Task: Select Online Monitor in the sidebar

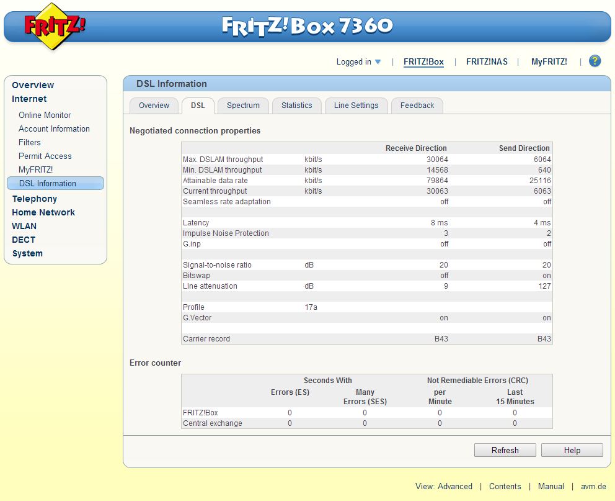Action: coord(45,115)
